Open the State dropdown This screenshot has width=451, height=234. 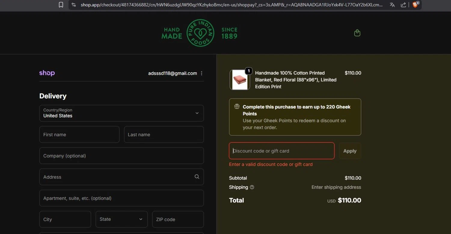click(121, 219)
